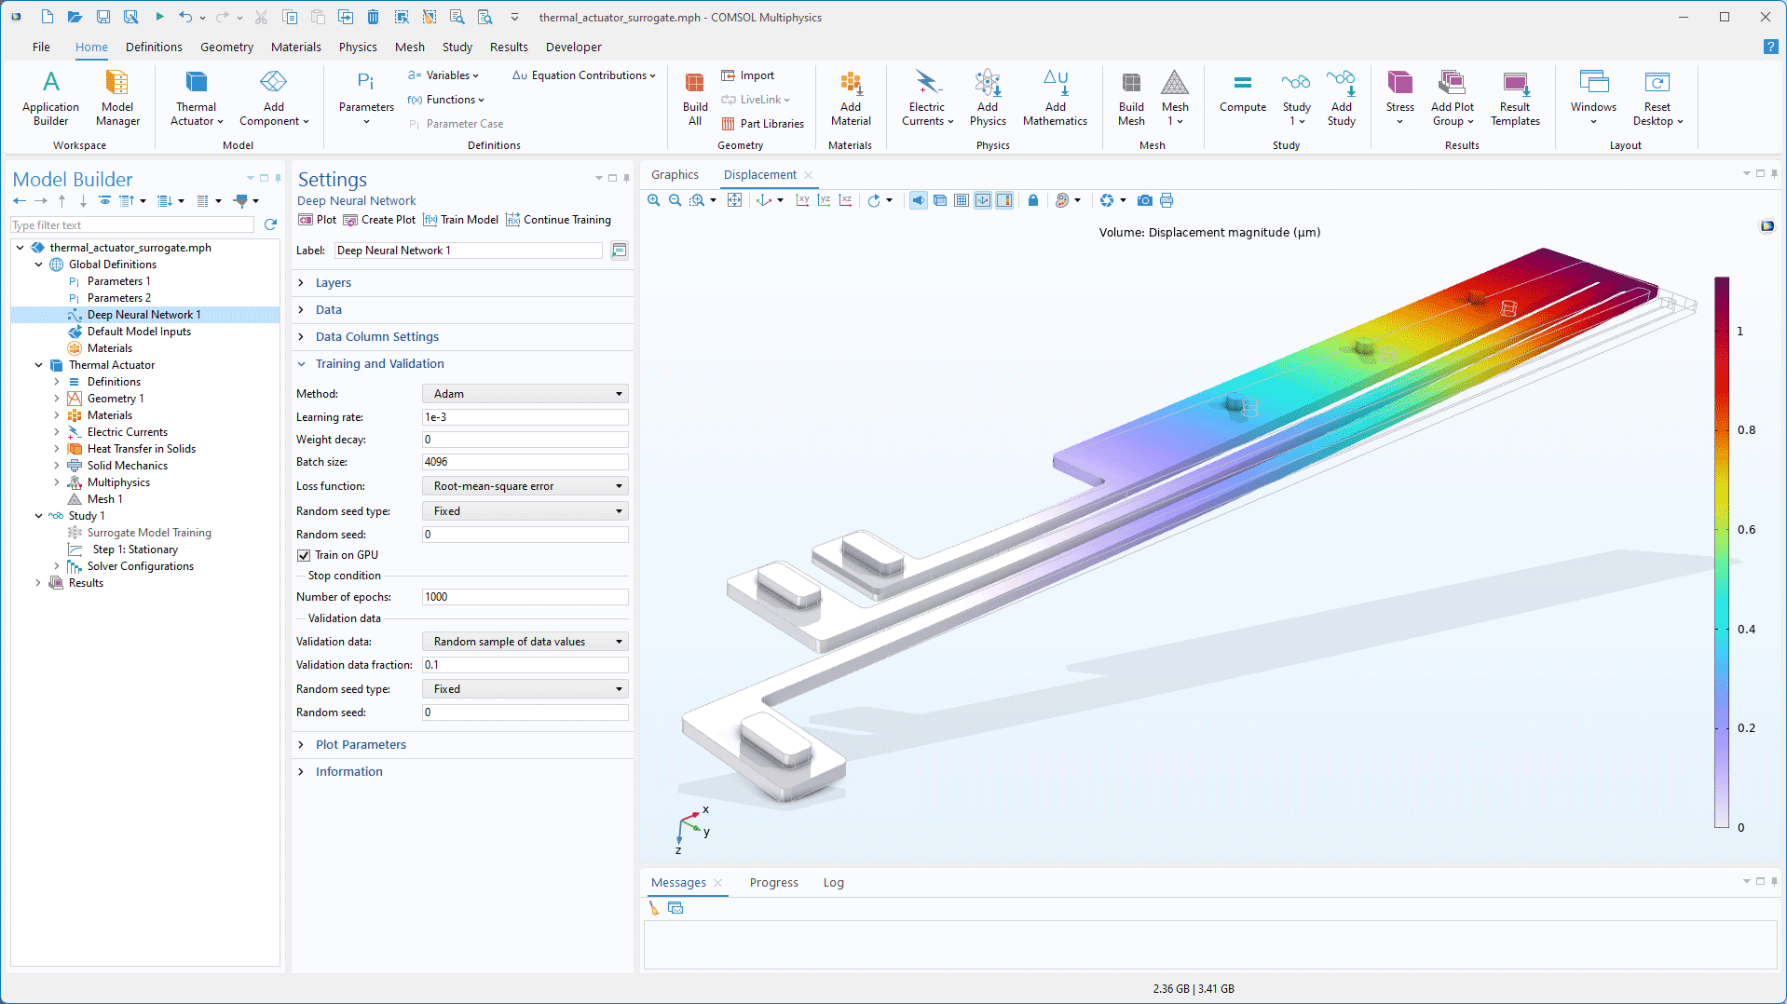1787x1004 pixels.
Task: Open the Functions dropdown button
Action: 446,100
